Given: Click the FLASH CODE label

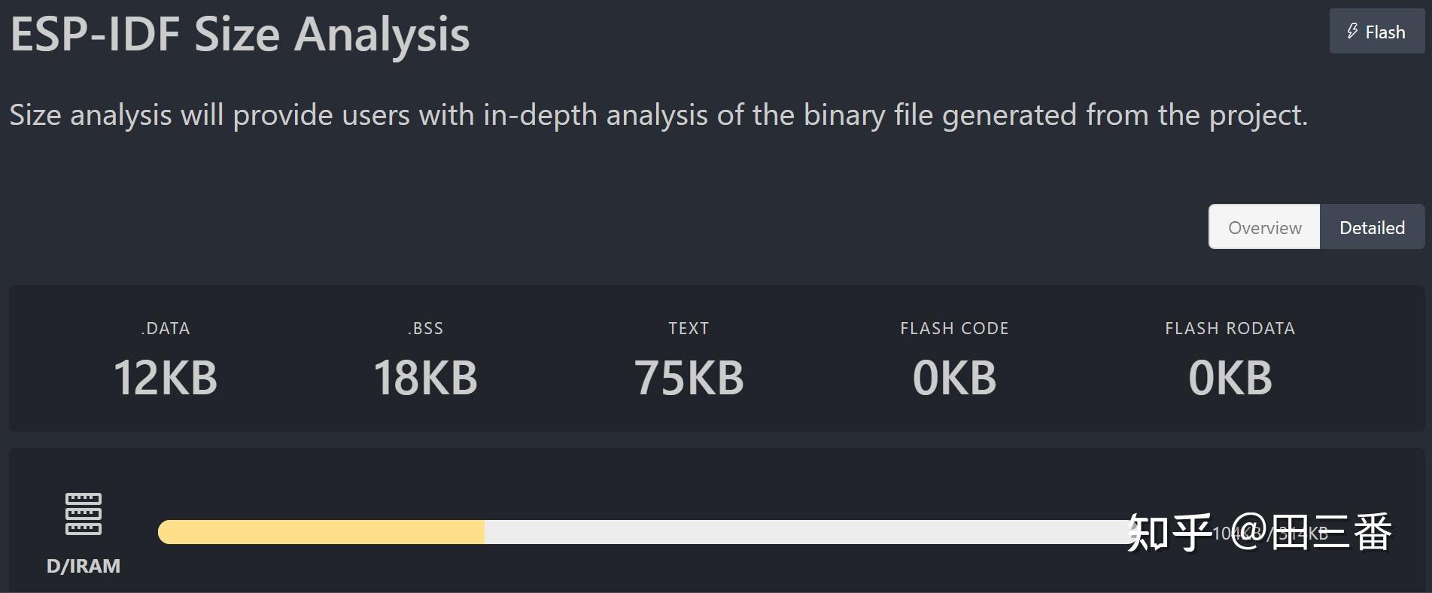Looking at the screenshot, I should [954, 328].
